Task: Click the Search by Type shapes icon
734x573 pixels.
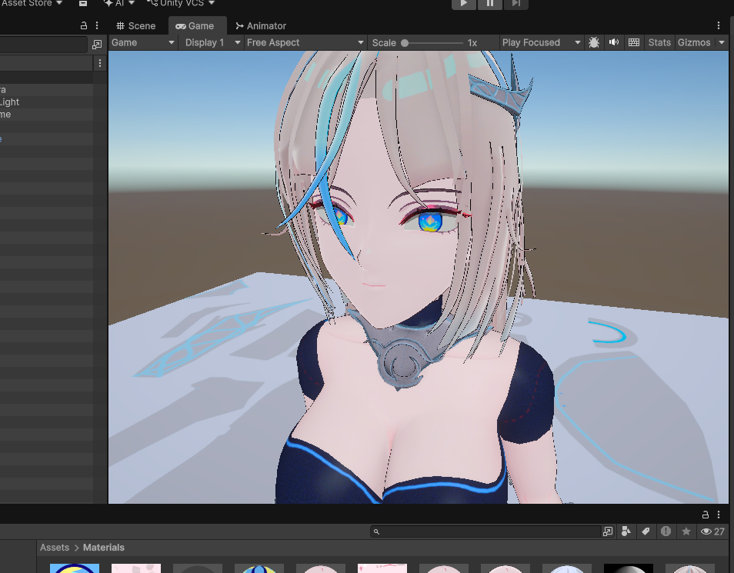Action: tap(626, 531)
